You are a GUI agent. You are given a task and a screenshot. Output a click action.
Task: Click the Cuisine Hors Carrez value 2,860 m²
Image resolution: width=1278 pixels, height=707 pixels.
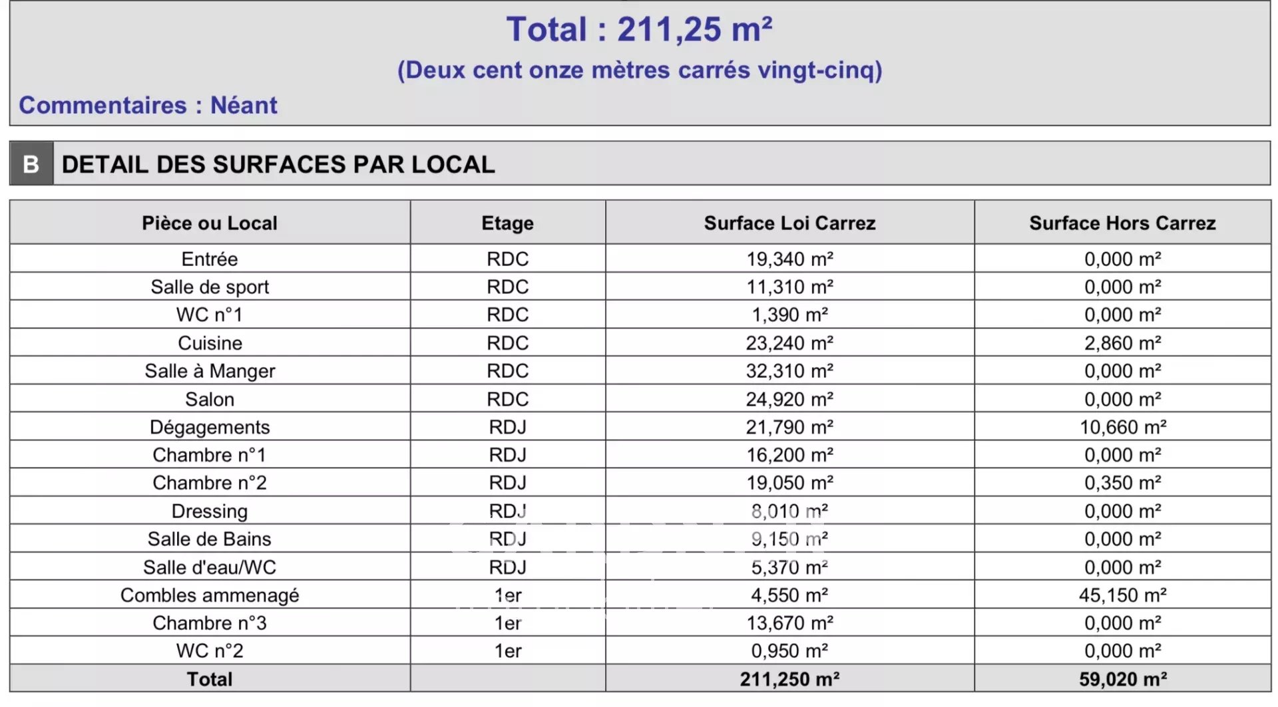coord(1122,343)
